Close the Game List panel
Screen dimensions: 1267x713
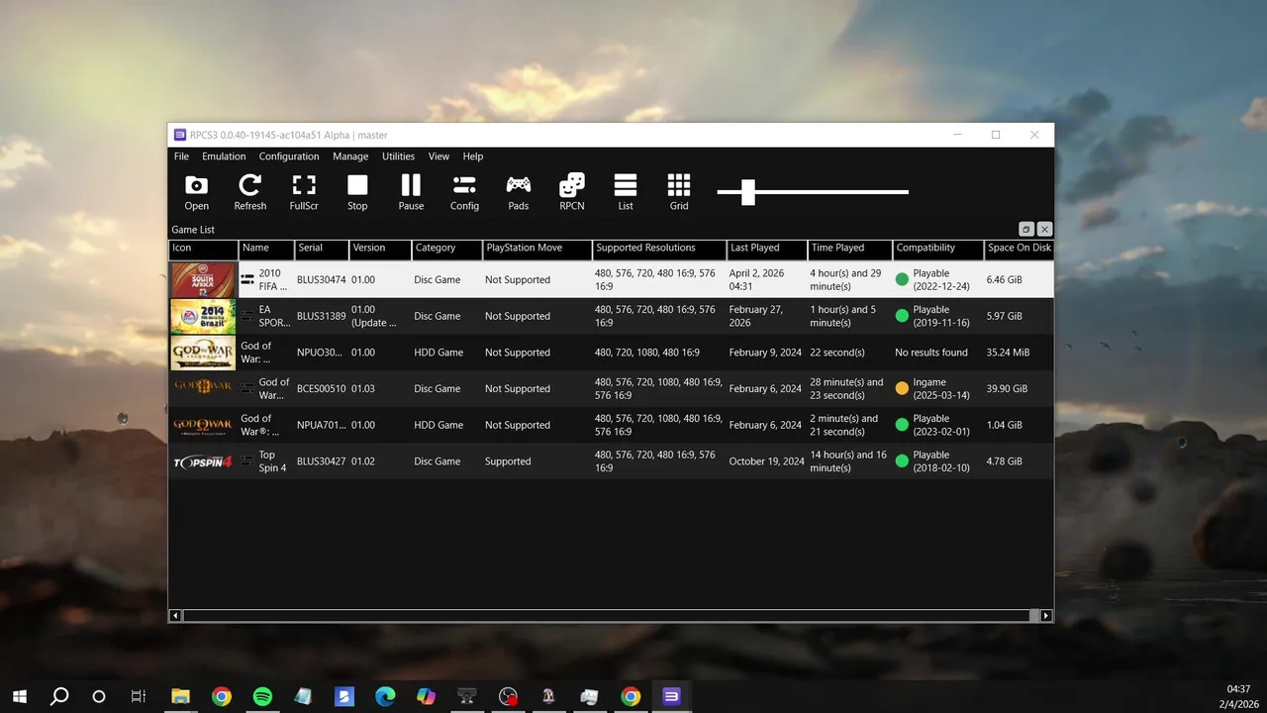pos(1044,229)
